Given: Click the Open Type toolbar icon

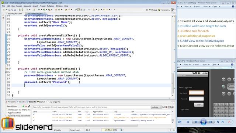Looking at the screenshot, I should pos(66,10).
